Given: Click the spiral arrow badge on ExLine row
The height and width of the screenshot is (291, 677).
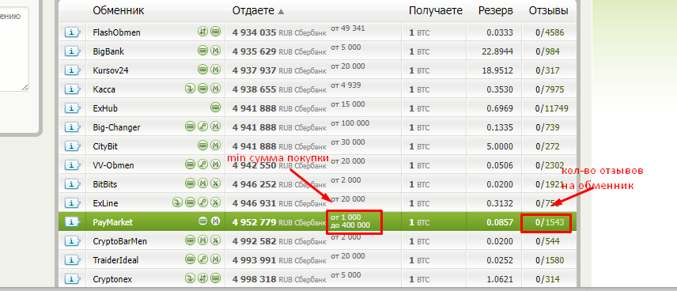Looking at the screenshot, I should click(177, 202).
